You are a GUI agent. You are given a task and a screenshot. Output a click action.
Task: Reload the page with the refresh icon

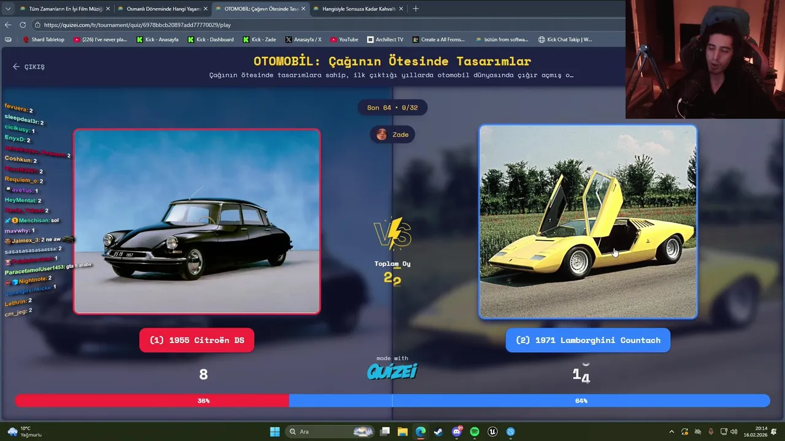coord(23,25)
